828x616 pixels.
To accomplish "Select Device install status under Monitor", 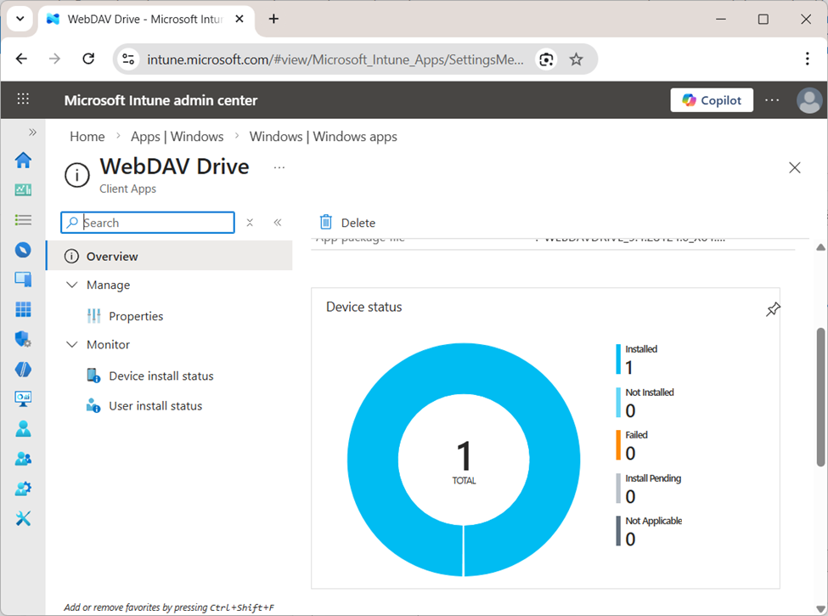I will tap(160, 376).
